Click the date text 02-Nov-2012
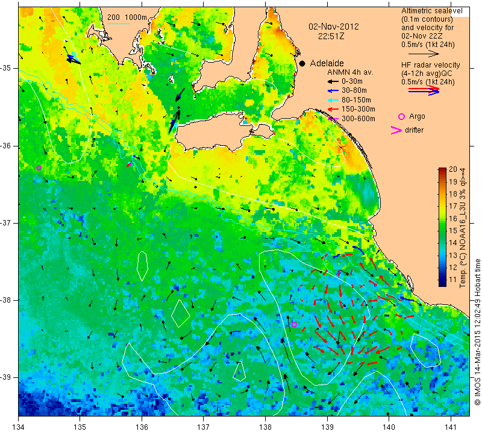The width and height of the screenshot is (482, 434). 334,27
